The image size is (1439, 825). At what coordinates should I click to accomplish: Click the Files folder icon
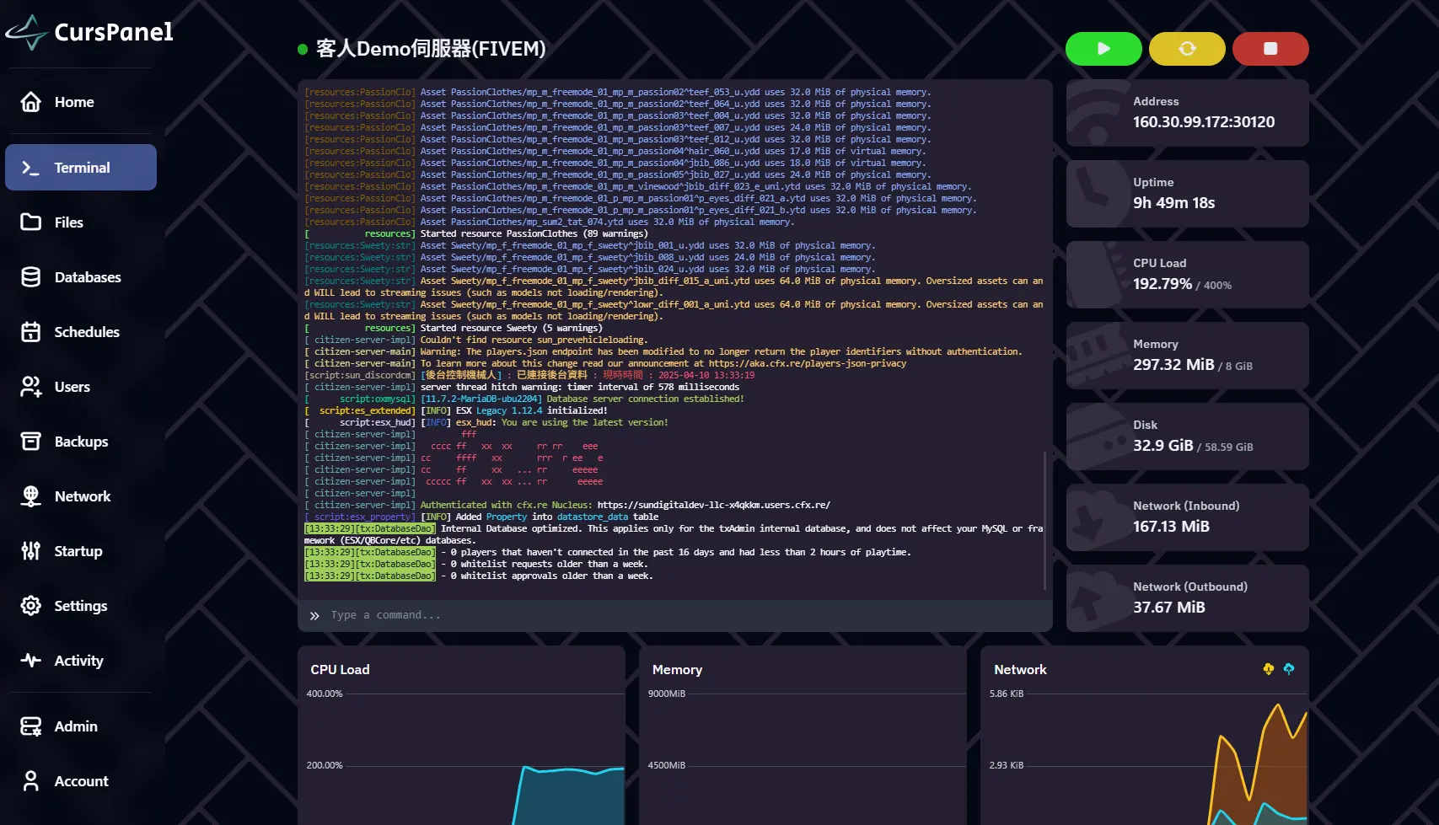pos(31,222)
